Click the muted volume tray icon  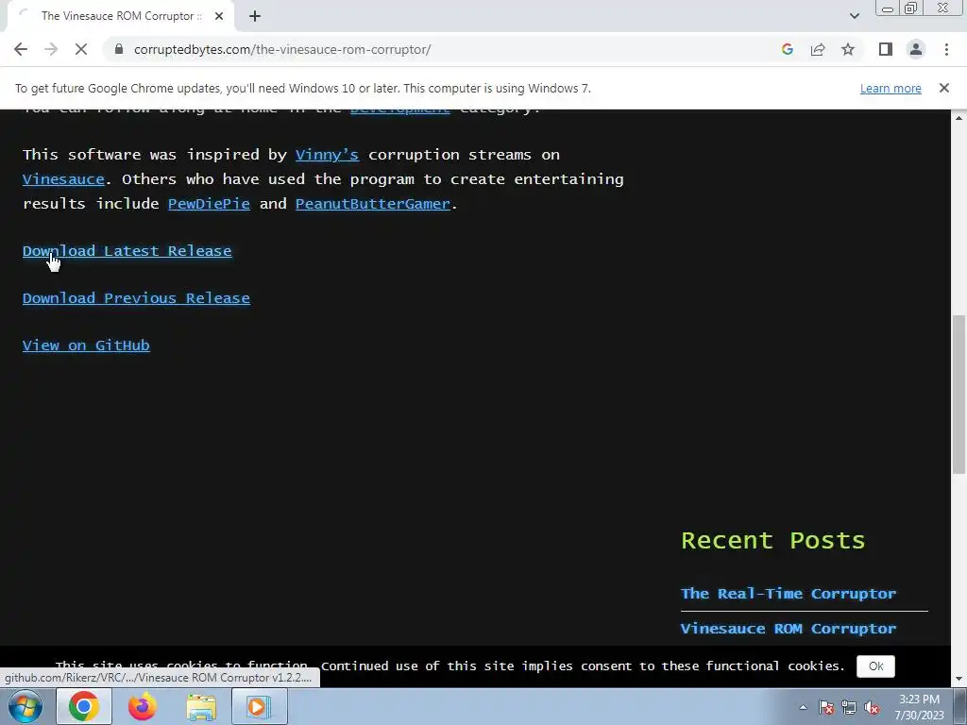tap(872, 707)
